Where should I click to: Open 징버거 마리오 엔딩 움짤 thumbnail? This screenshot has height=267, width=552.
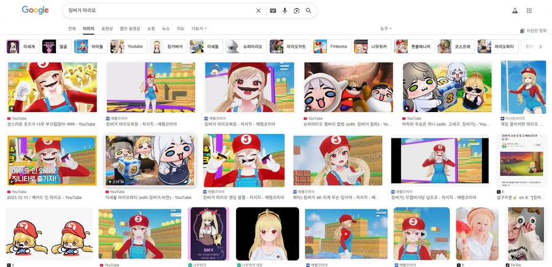[243, 160]
